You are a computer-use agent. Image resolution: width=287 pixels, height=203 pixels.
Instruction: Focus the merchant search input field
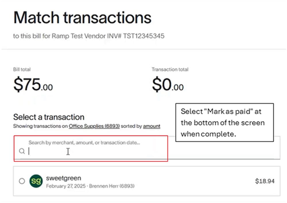98,151
